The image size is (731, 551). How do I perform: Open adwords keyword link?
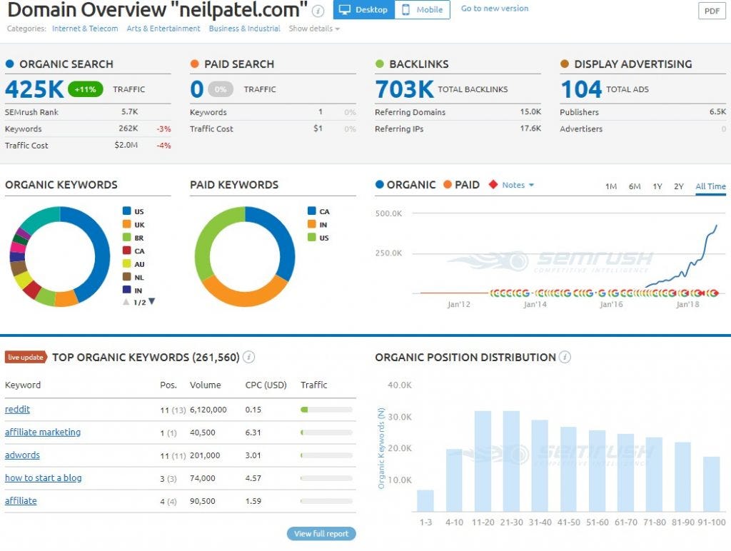click(x=22, y=455)
